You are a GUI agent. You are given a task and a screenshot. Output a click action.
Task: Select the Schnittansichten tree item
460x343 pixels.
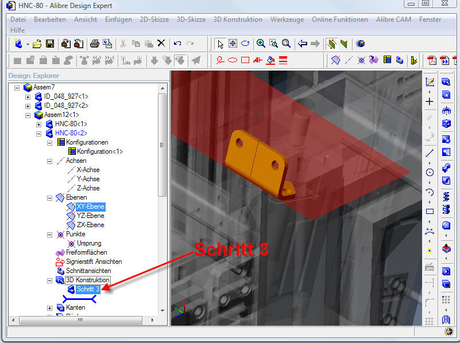[88, 271]
